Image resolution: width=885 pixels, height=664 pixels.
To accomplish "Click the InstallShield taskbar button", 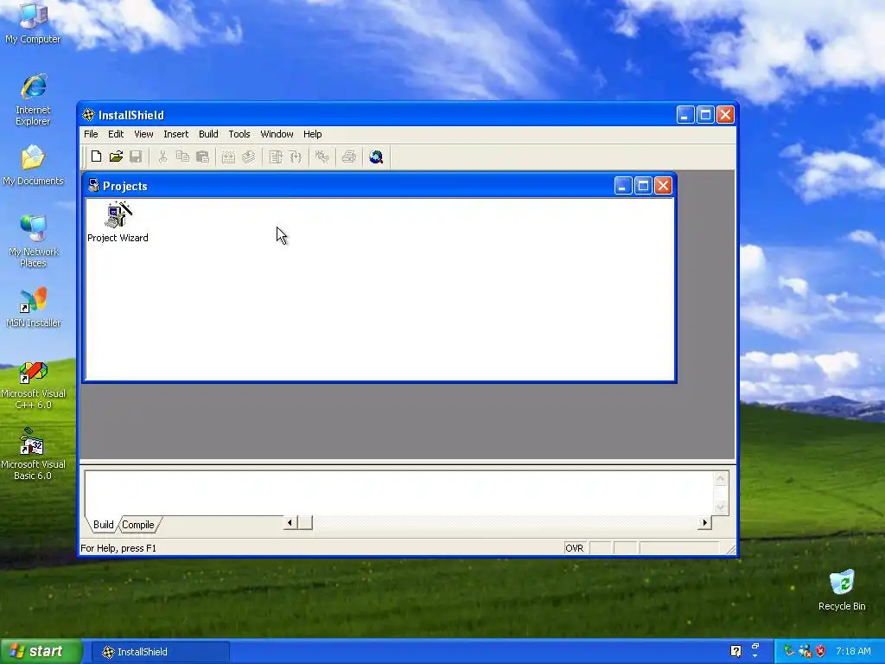I will [160, 652].
